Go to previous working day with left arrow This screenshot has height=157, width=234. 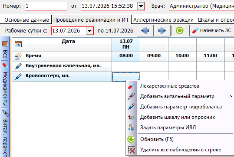(145, 31)
